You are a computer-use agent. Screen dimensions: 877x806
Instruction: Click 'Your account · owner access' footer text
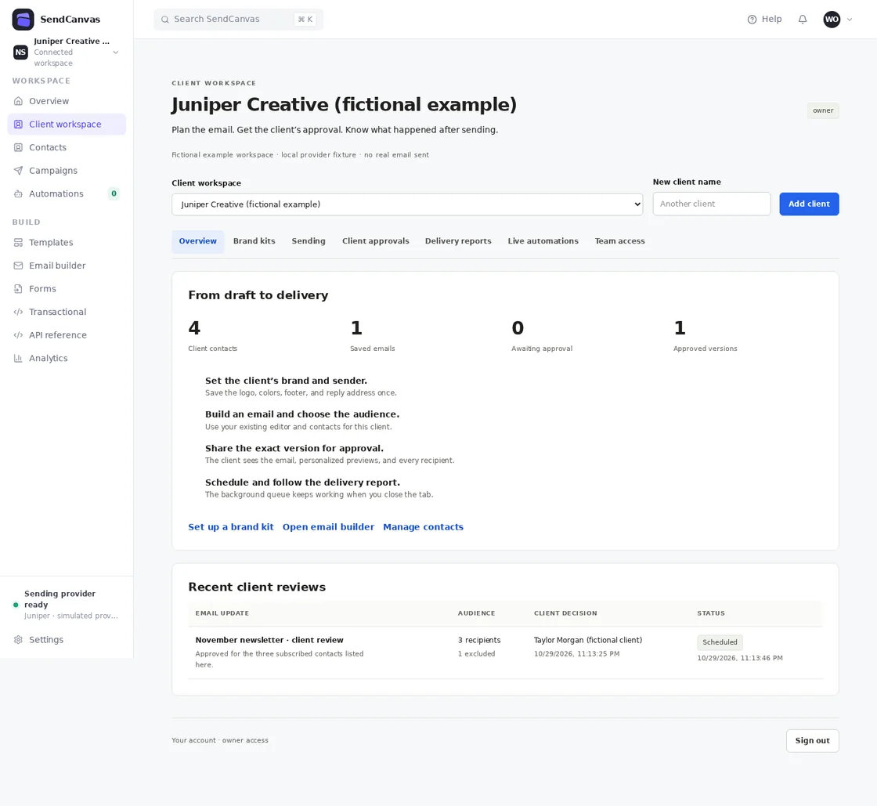click(x=220, y=740)
